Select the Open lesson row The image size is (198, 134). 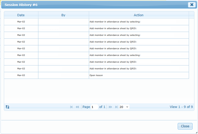96,75
